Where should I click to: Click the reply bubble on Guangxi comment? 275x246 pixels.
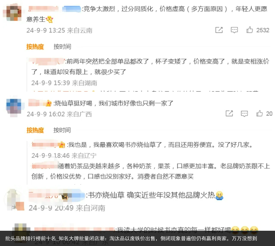pos(244,114)
